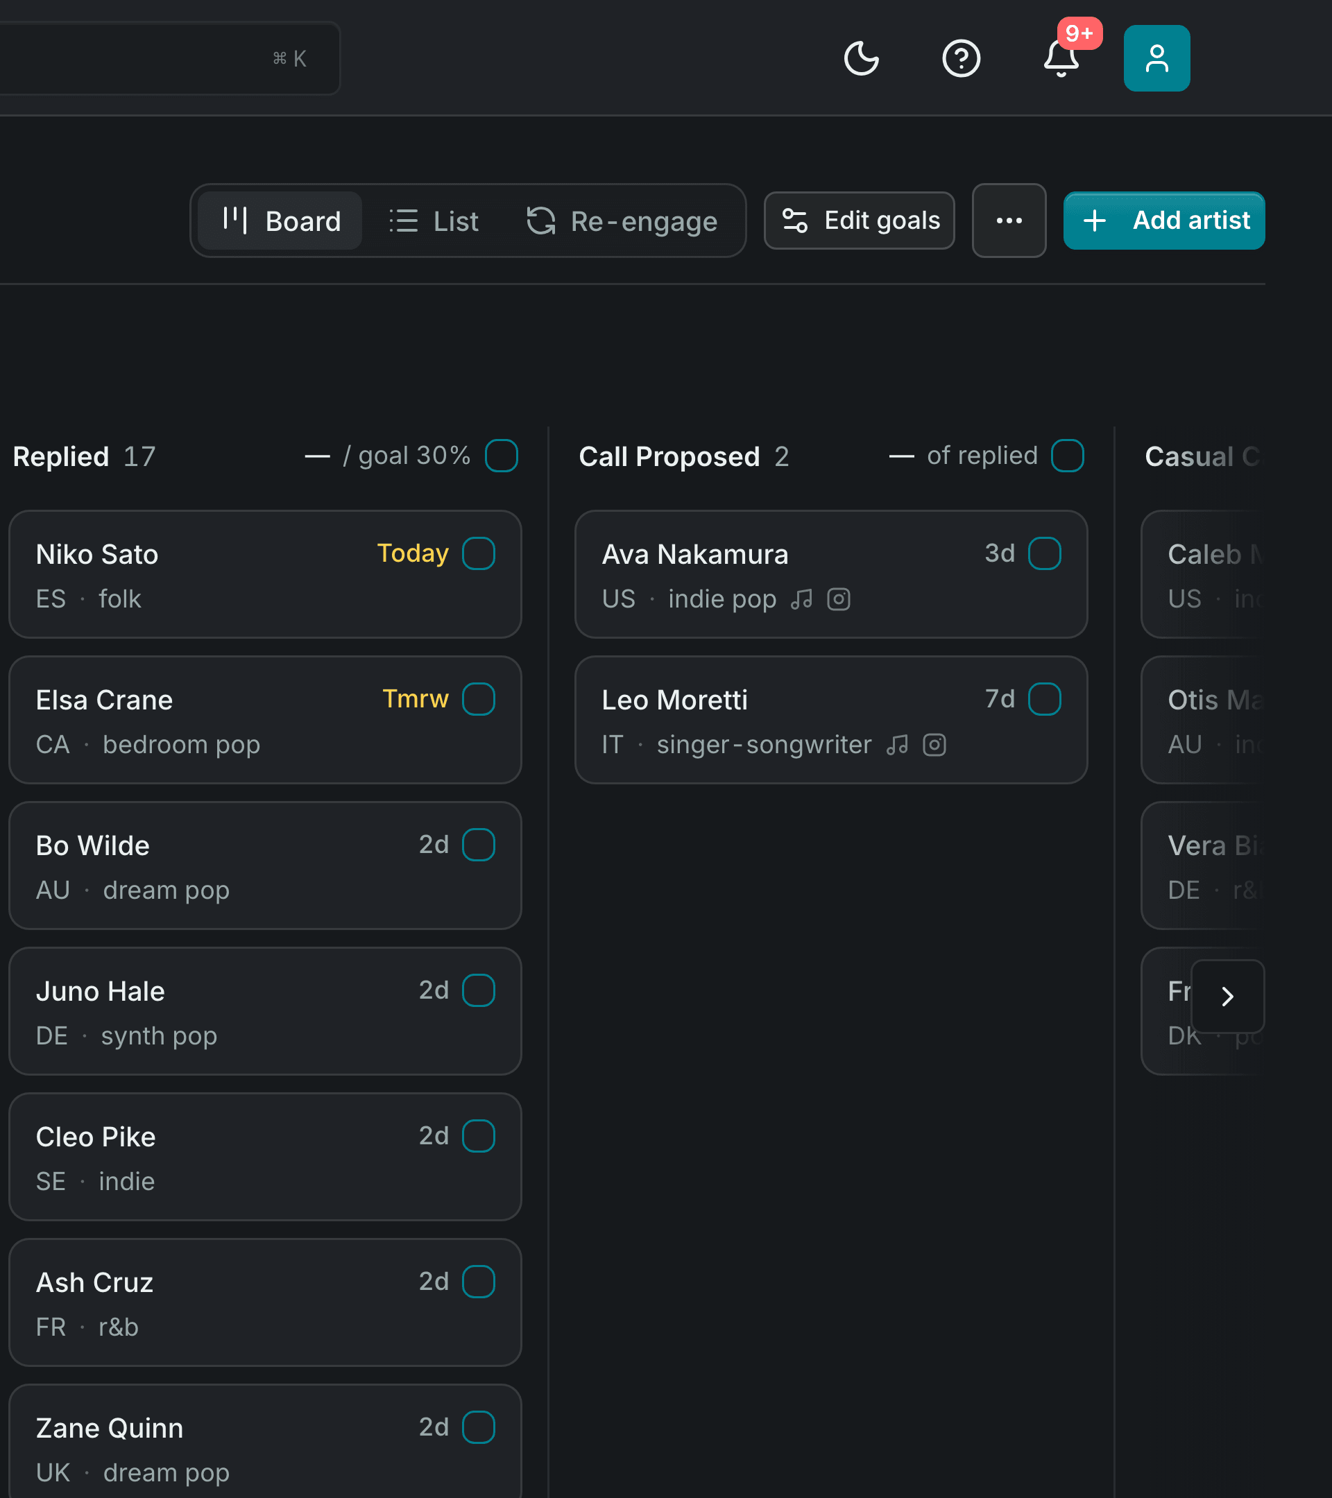Click 'bedroom pop' genre text
Viewport: 1332px width, 1498px height.
click(182, 745)
